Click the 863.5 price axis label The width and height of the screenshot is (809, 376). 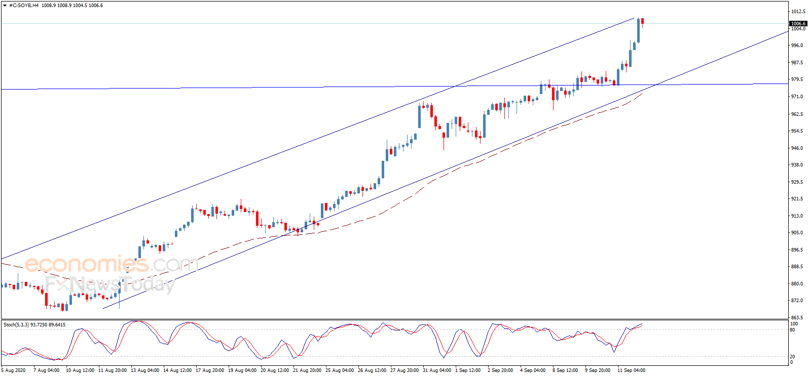tap(797, 317)
